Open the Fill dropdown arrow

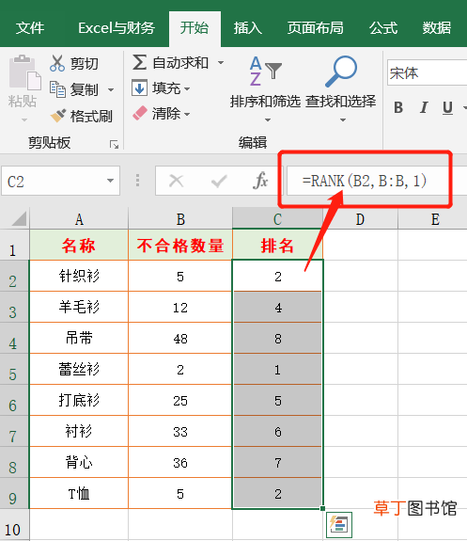(187, 88)
